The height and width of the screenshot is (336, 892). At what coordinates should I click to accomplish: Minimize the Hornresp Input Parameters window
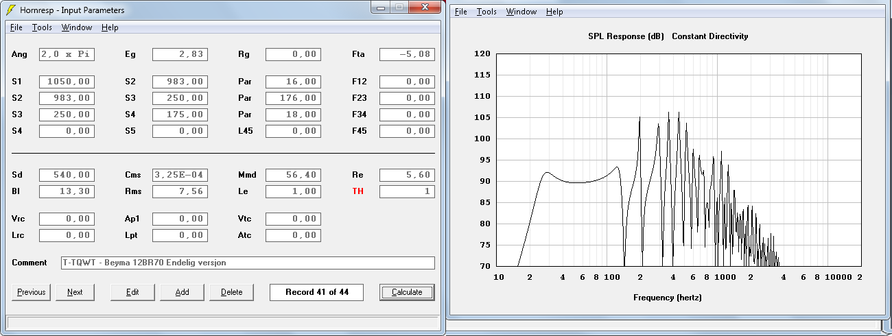pyautogui.click(x=382, y=6)
